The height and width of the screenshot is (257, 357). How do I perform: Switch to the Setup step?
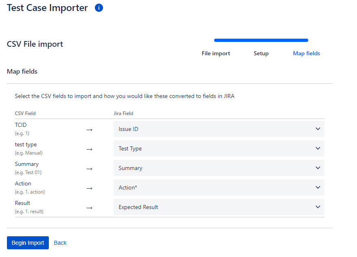pyautogui.click(x=261, y=53)
